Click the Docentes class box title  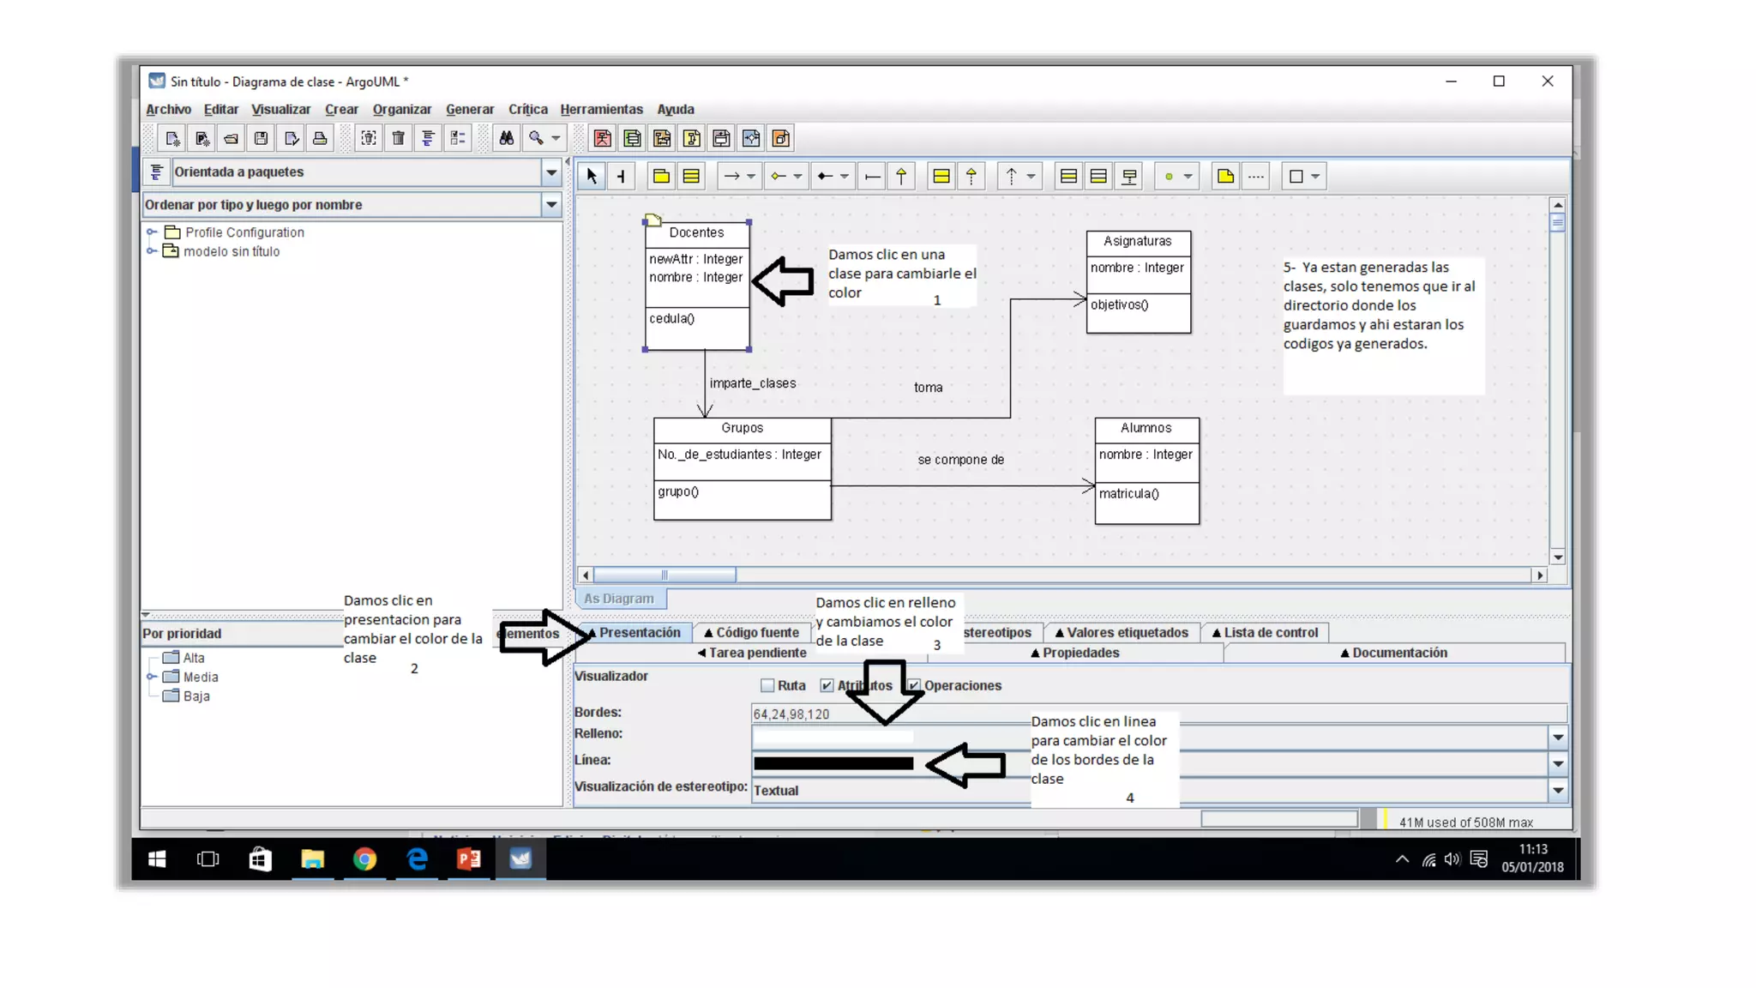coord(696,232)
